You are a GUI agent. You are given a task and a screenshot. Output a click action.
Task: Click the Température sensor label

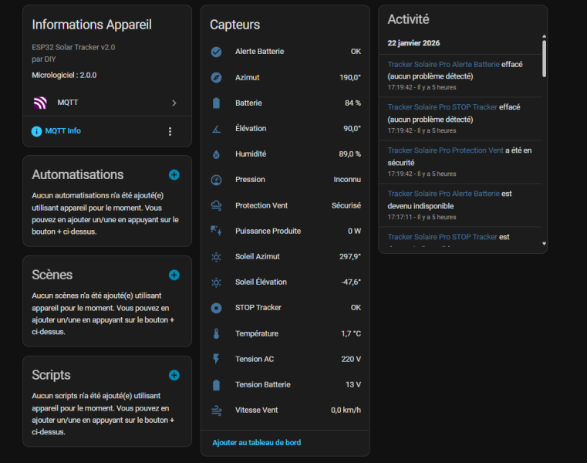tap(257, 333)
